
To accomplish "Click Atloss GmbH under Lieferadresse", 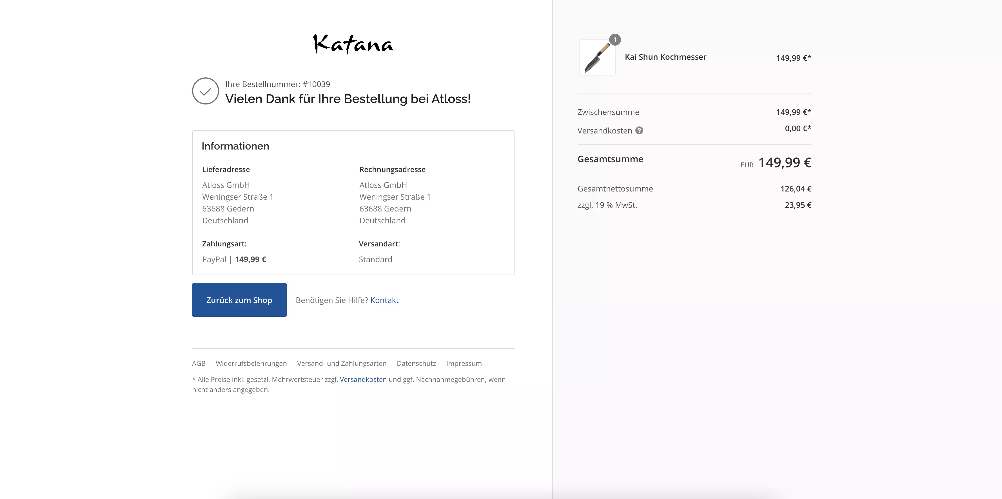I will [x=226, y=185].
